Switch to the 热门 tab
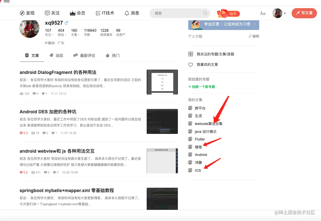The image size is (321, 221). pyautogui.click(x=112, y=55)
